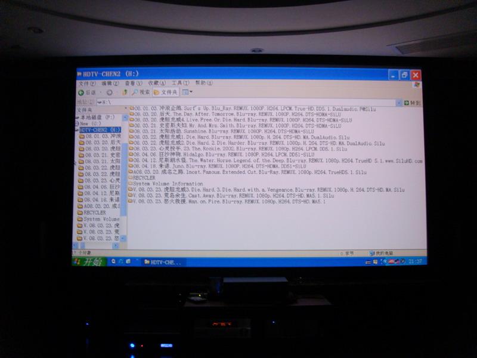This screenshot has width=477, height=358.
Task: Click the taskbar clock showing 21:37
Action: (415, 261)
